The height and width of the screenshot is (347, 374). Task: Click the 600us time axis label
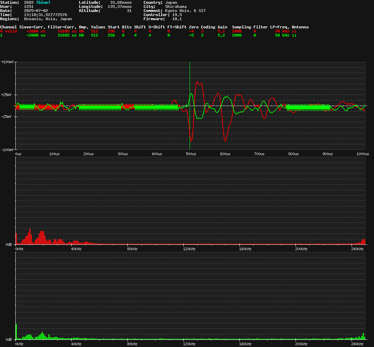(x=225, y=154)
